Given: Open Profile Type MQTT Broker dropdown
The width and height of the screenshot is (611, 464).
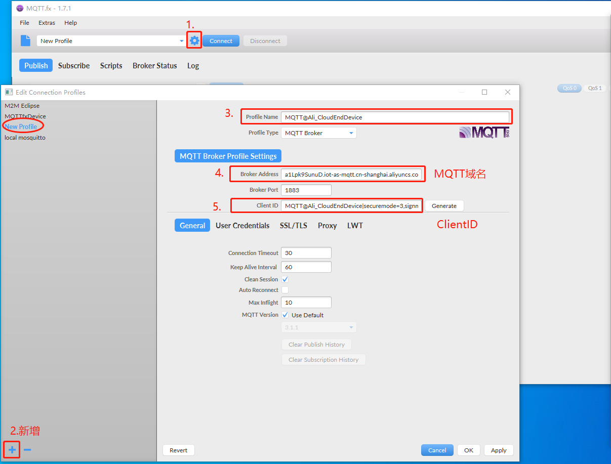Looking at the screenshot, I should [x=319, y=133].
